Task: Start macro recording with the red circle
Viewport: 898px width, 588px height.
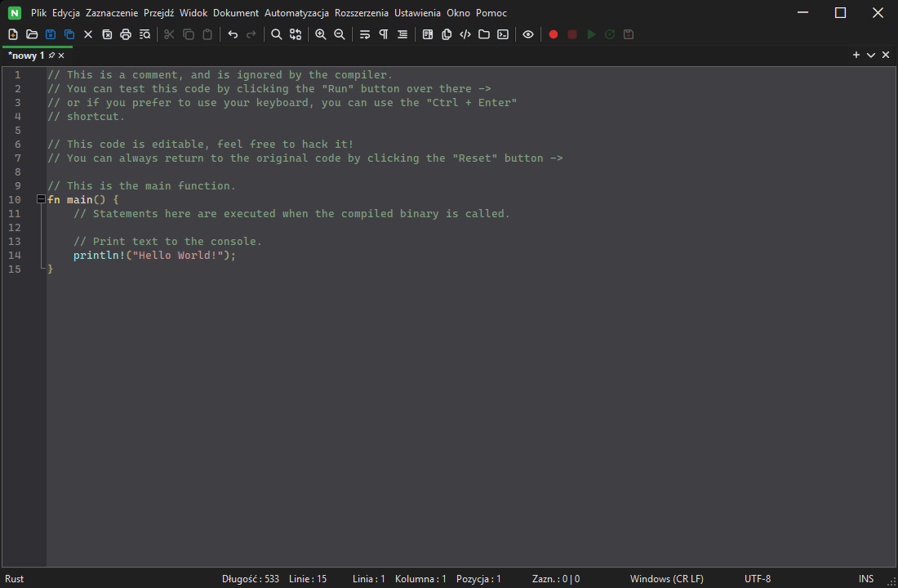Action: tap(553, 34)
